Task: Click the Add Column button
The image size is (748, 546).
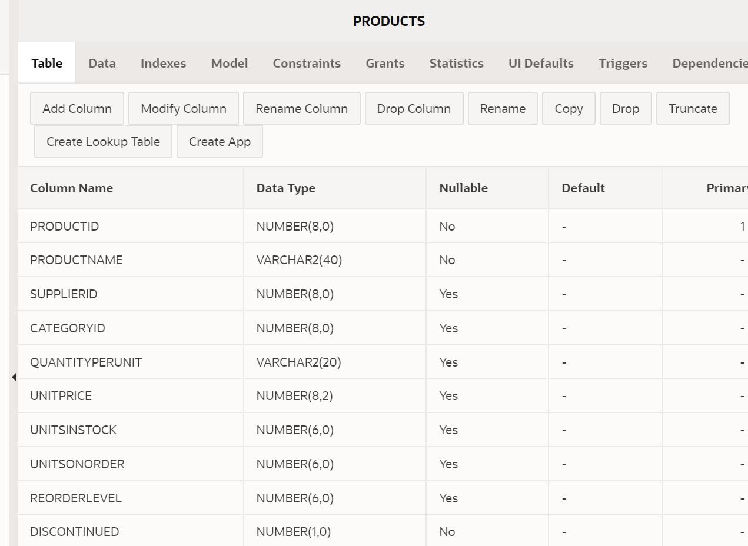Action: click(x=77, y=108)
